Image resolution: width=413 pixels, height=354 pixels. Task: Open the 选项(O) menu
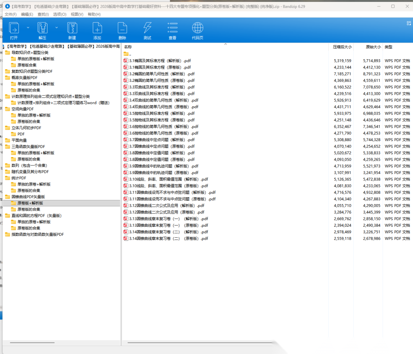(60, 14)
